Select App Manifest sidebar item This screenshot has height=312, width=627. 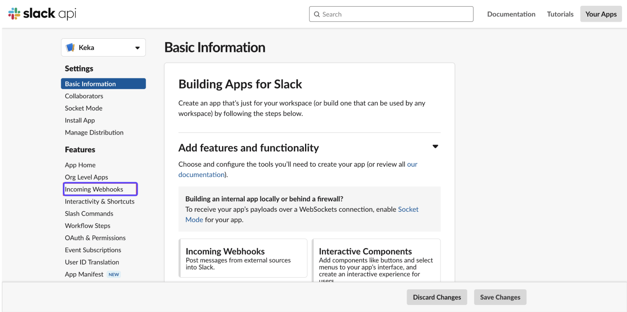pos(84,274)
